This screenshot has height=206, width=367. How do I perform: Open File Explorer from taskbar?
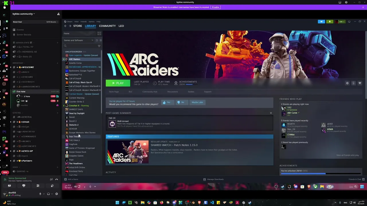click(142, 203)
